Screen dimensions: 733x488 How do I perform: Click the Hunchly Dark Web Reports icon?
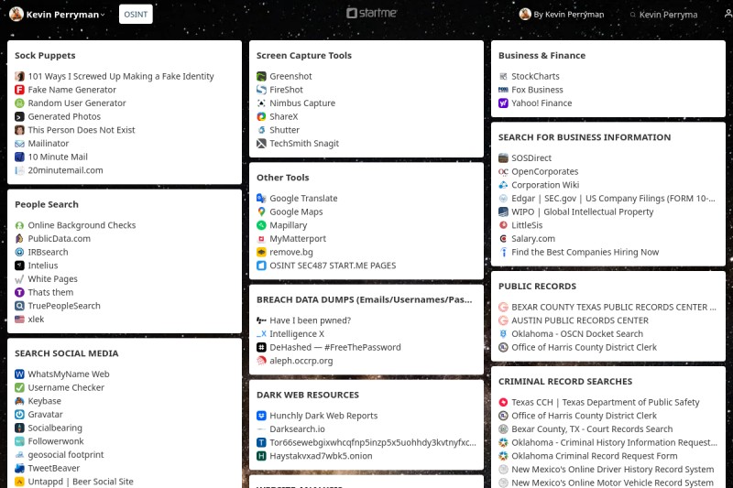click(261, 416)
